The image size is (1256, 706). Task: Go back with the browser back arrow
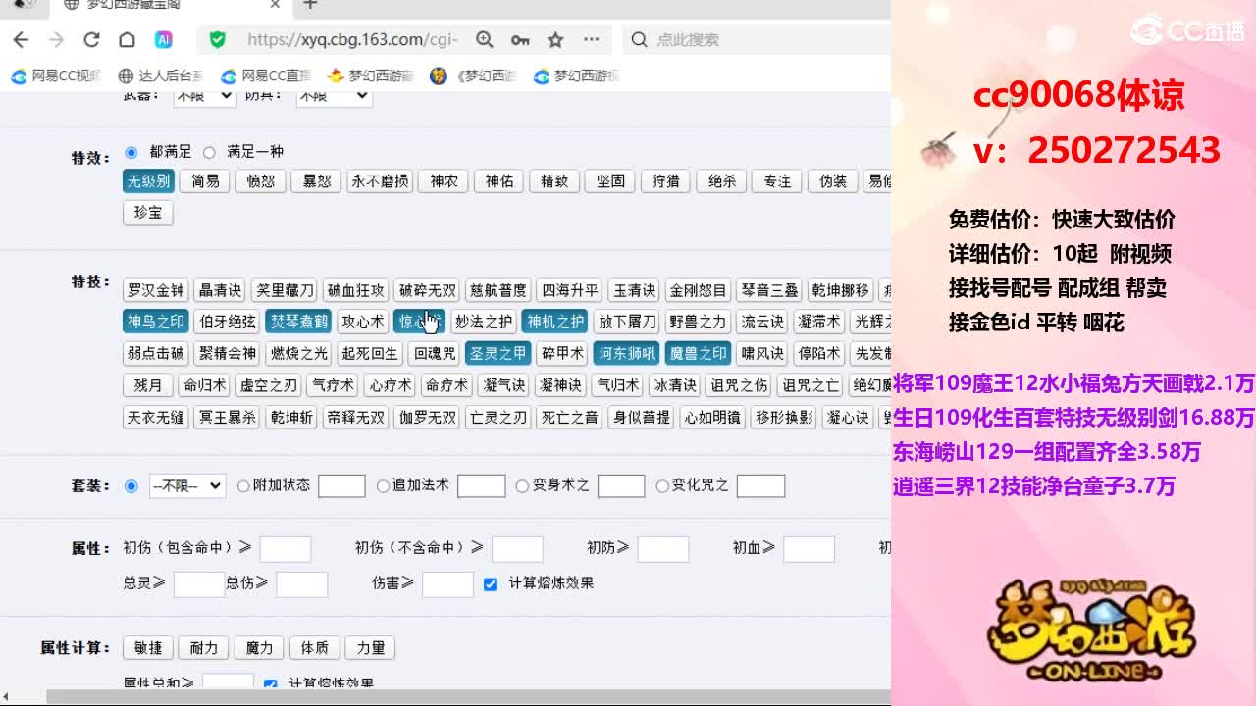(22, 39)
